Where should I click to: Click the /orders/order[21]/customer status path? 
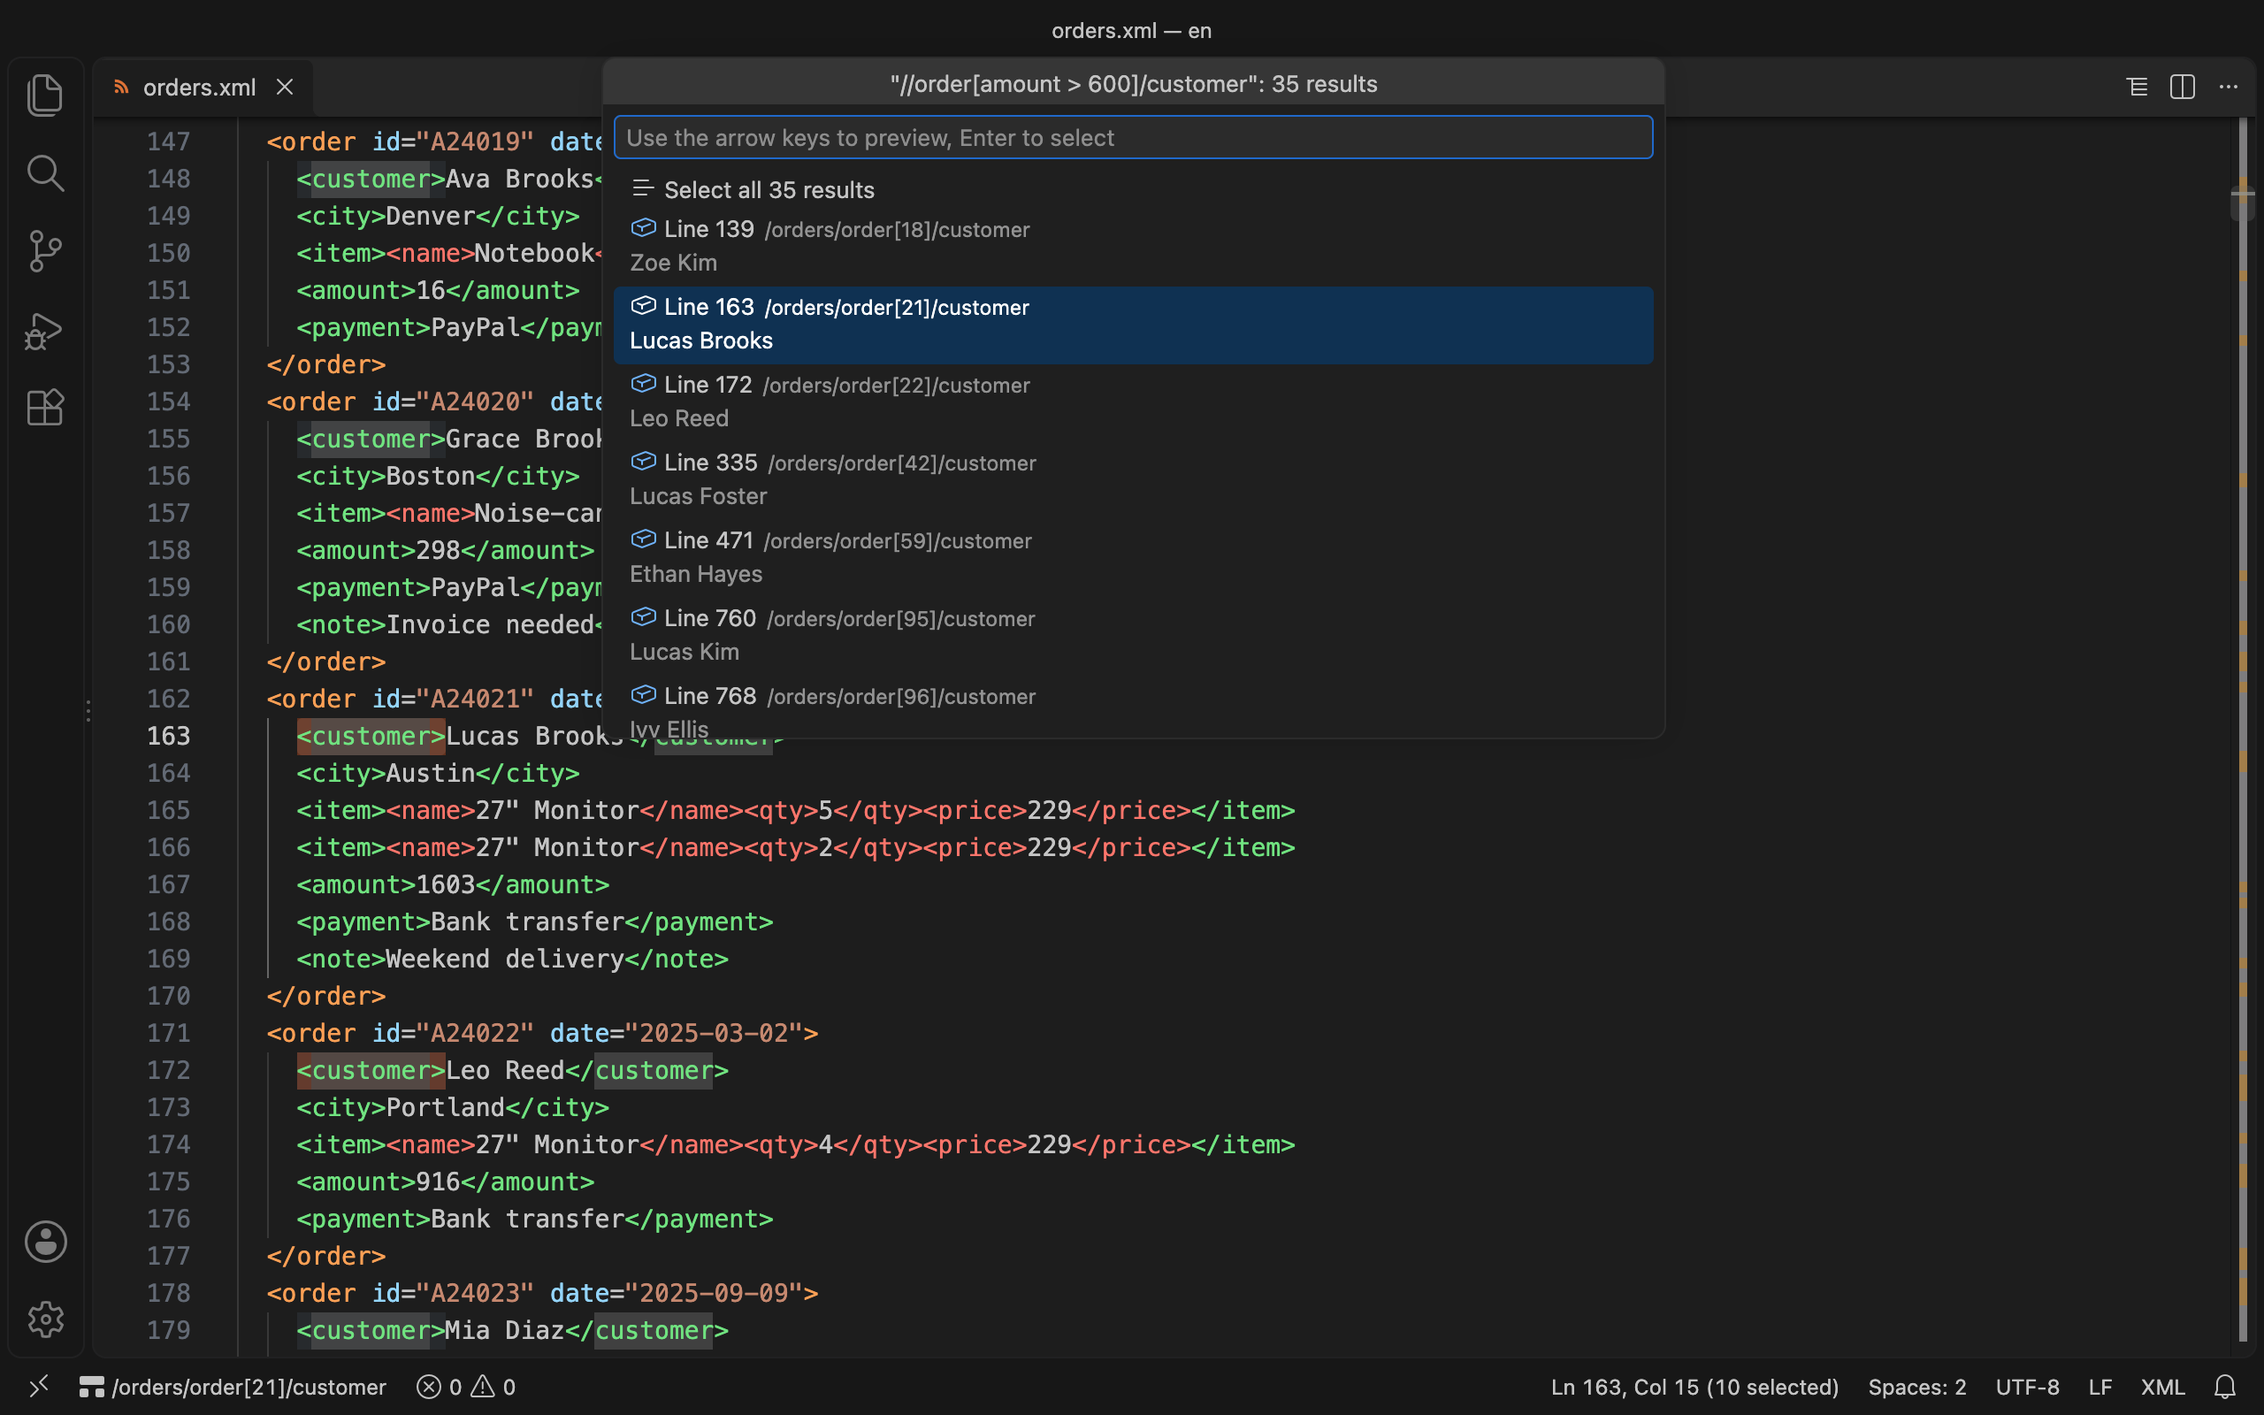(x=233, y=1387)
